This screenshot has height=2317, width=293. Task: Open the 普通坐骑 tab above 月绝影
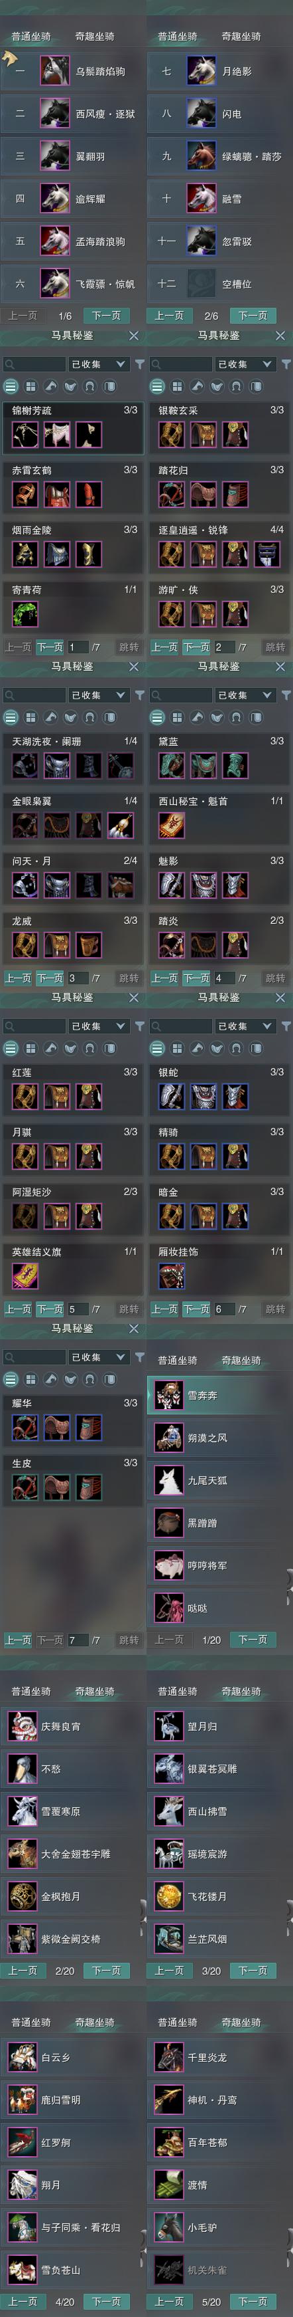[178, 36]
